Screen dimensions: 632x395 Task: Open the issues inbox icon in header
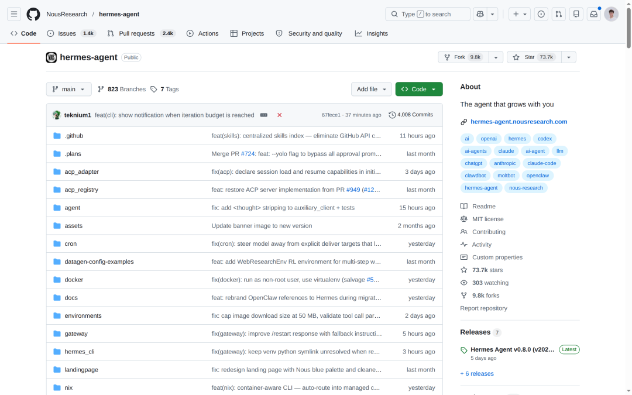point(541,14)
